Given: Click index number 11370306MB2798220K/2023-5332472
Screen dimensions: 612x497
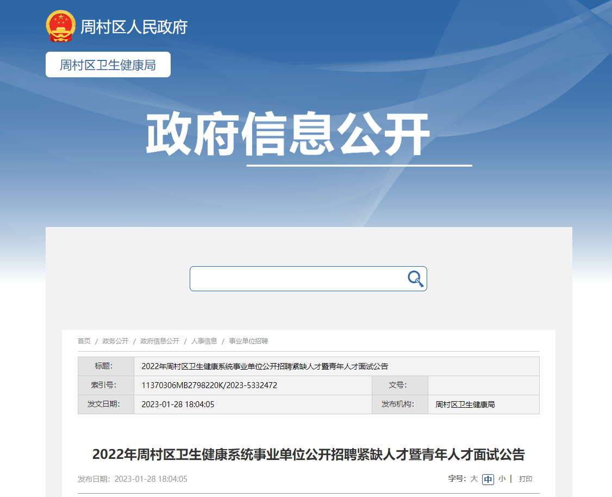Looking at the screenshot, I should (209, 385).
